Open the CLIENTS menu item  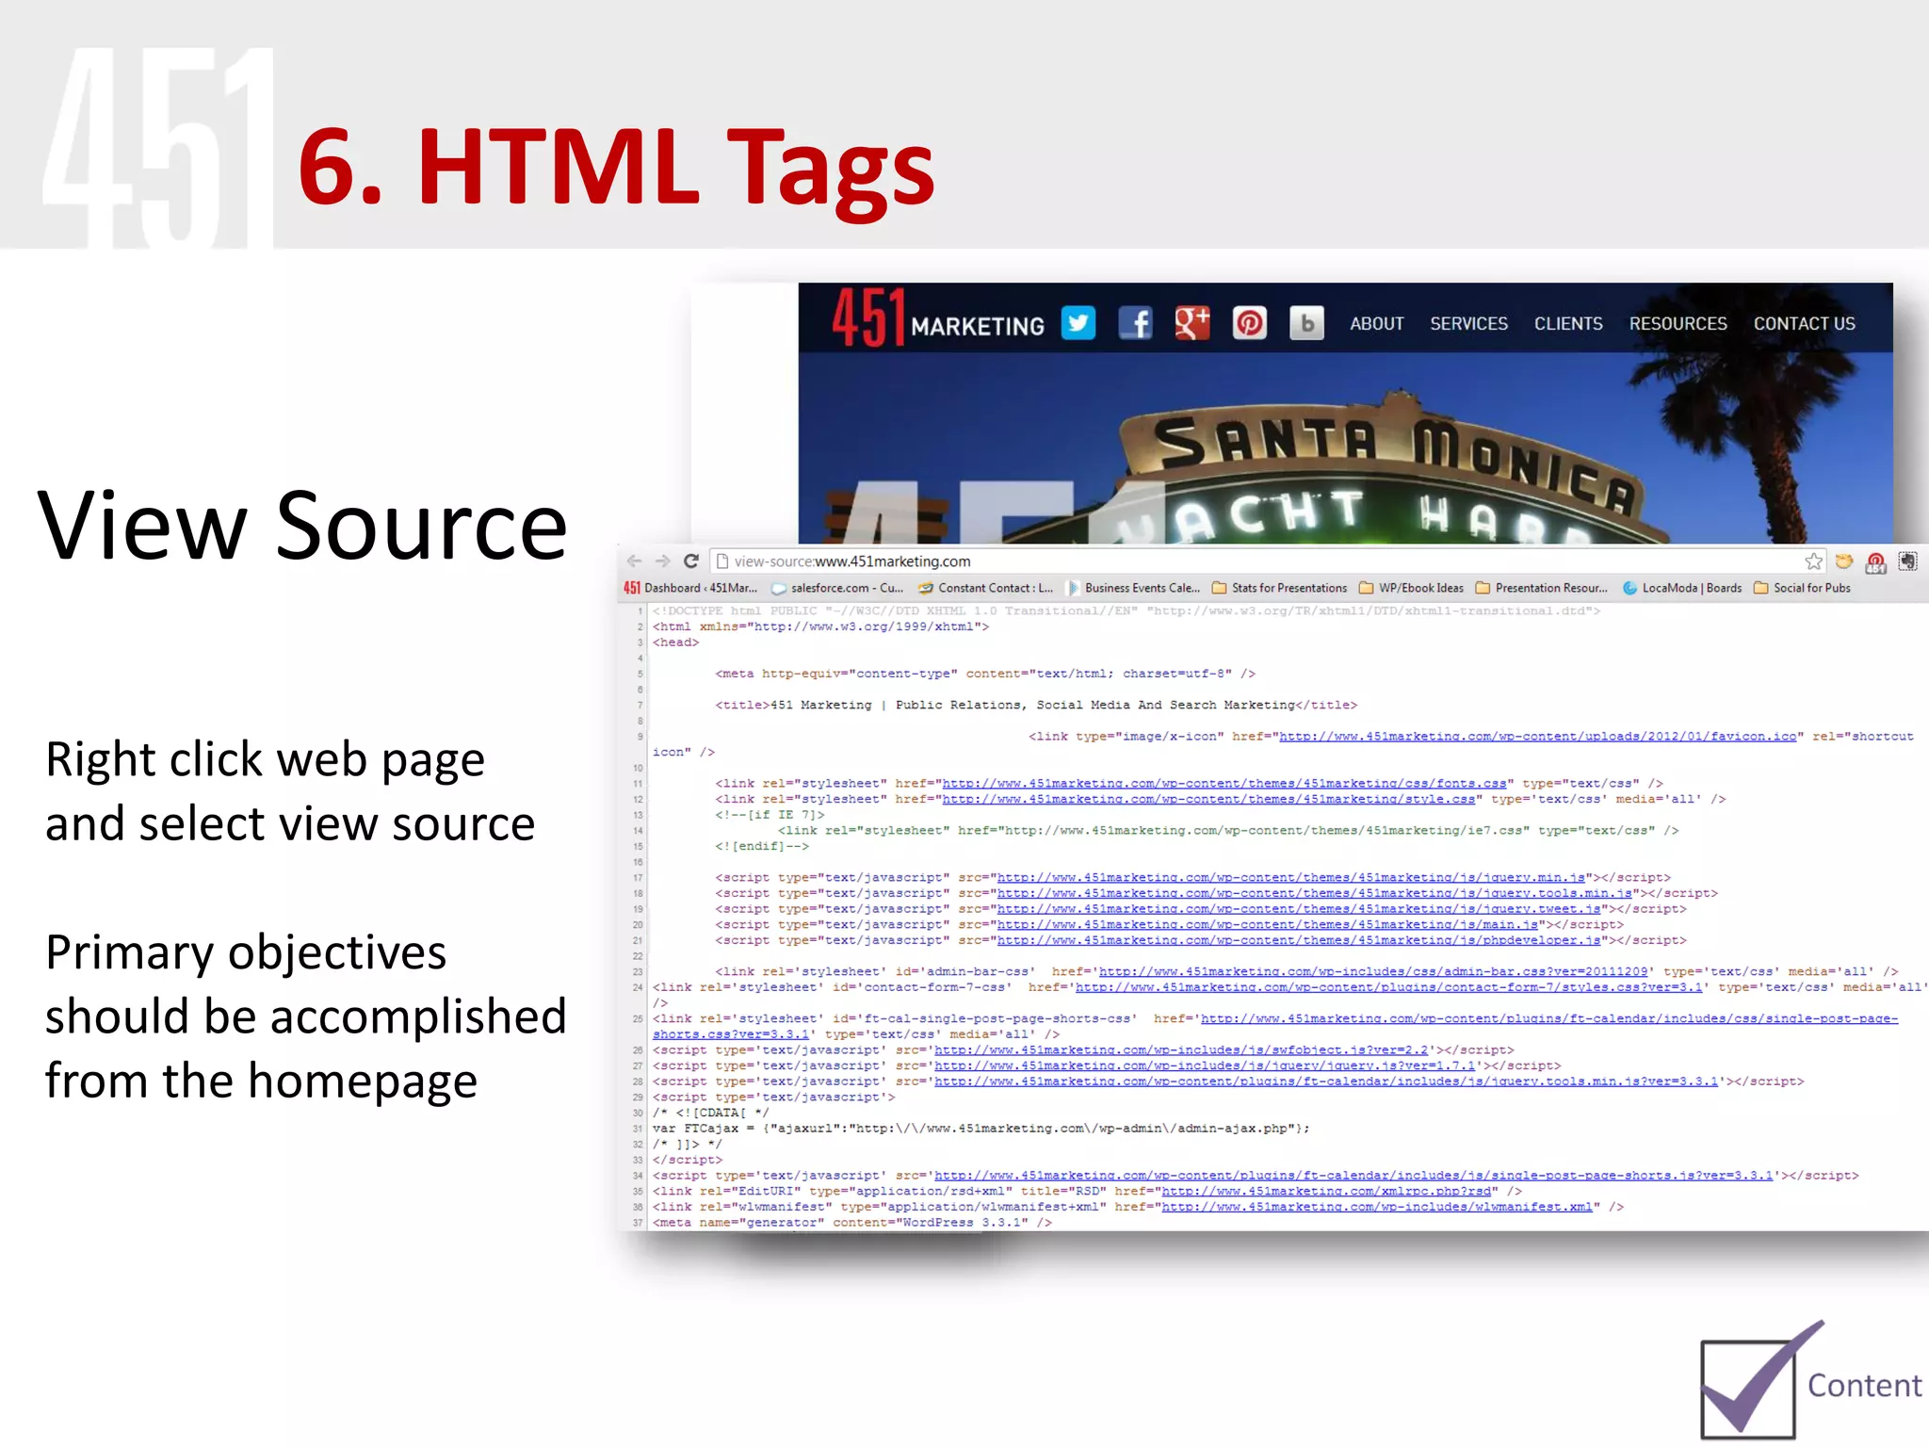[x=1568, y=323]
